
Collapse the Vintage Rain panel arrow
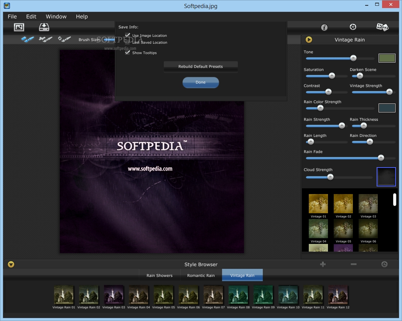pyautogui.click(x=309, y=40)
